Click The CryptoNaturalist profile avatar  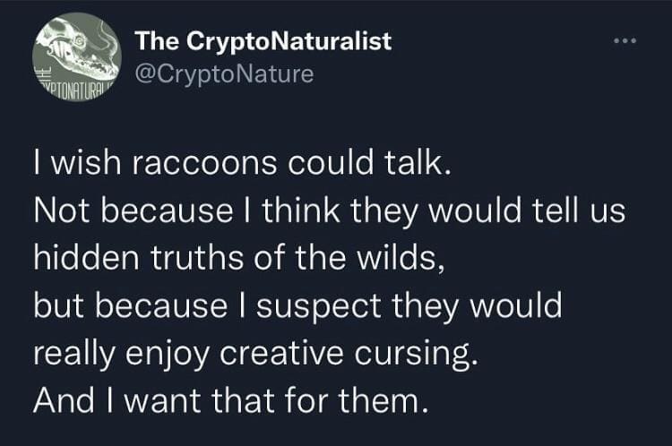77,57
